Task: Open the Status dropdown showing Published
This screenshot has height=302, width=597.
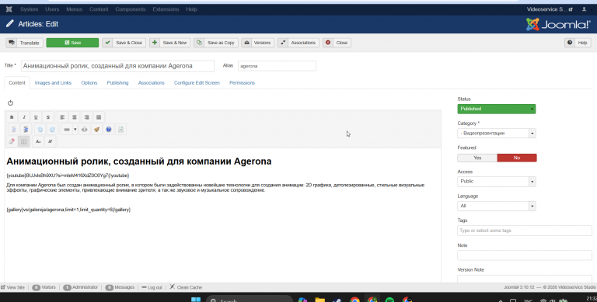Action: (x=497, y=109)
